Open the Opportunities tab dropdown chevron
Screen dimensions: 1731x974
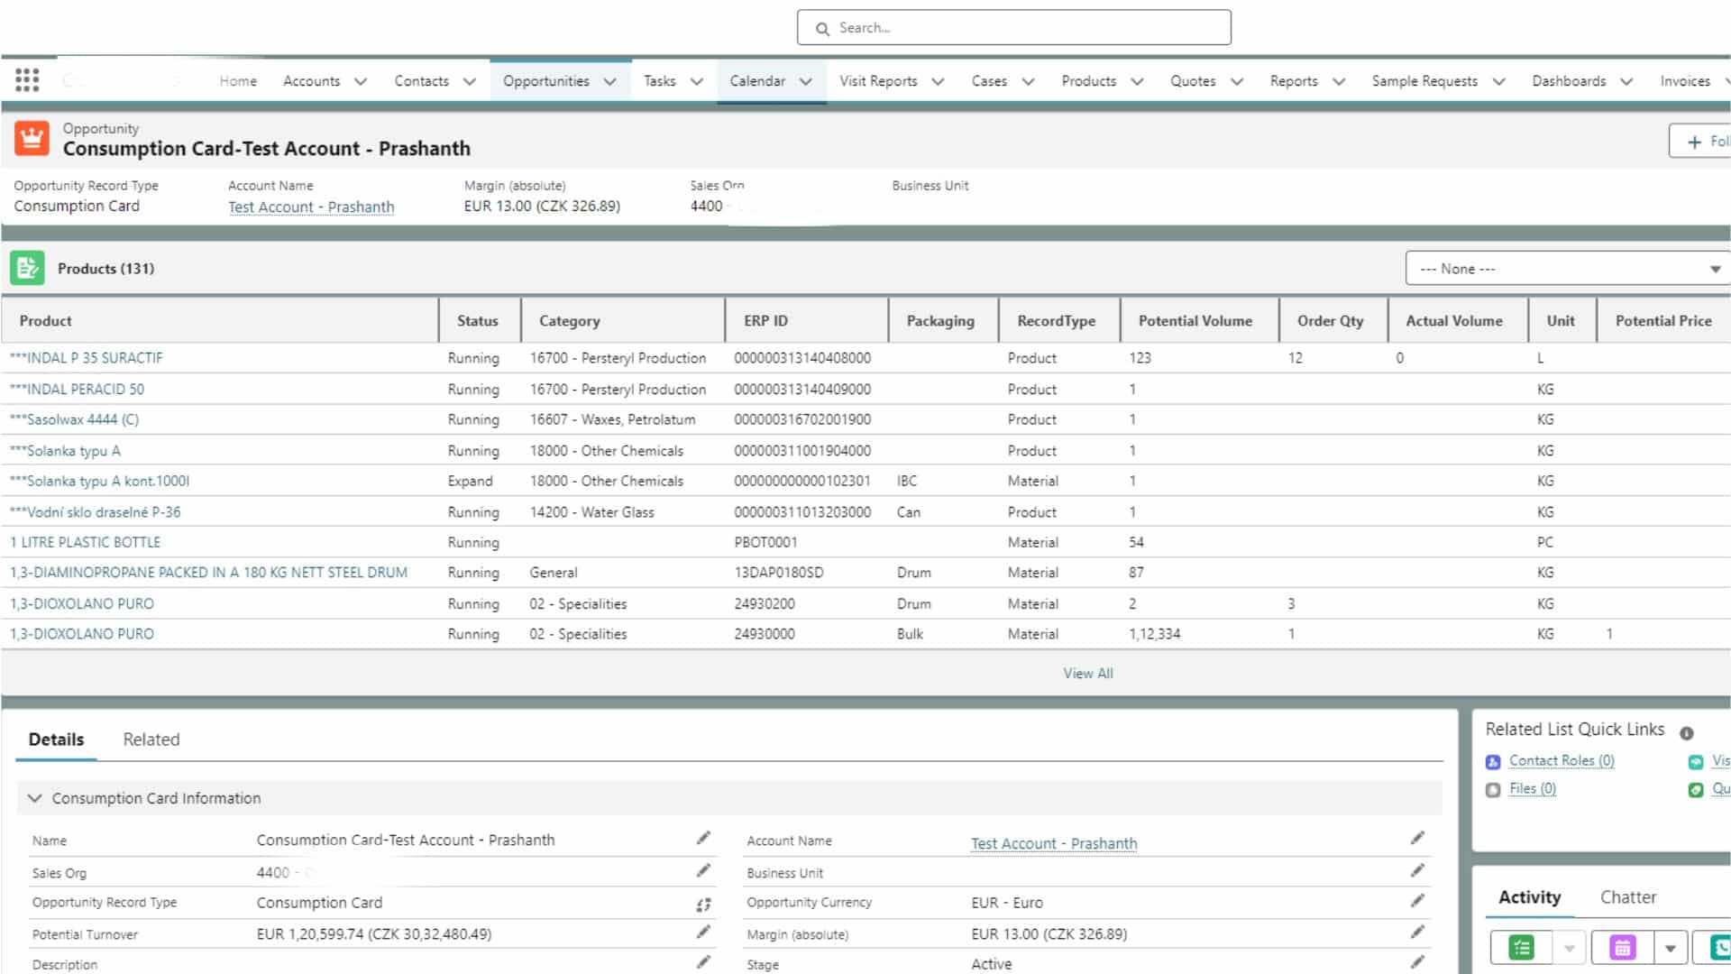(x=610, y=81)
